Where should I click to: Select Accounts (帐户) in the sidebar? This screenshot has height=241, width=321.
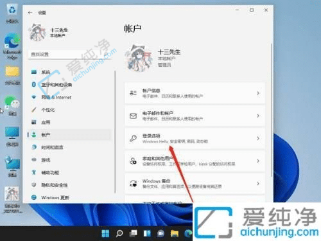coord(69,135)
